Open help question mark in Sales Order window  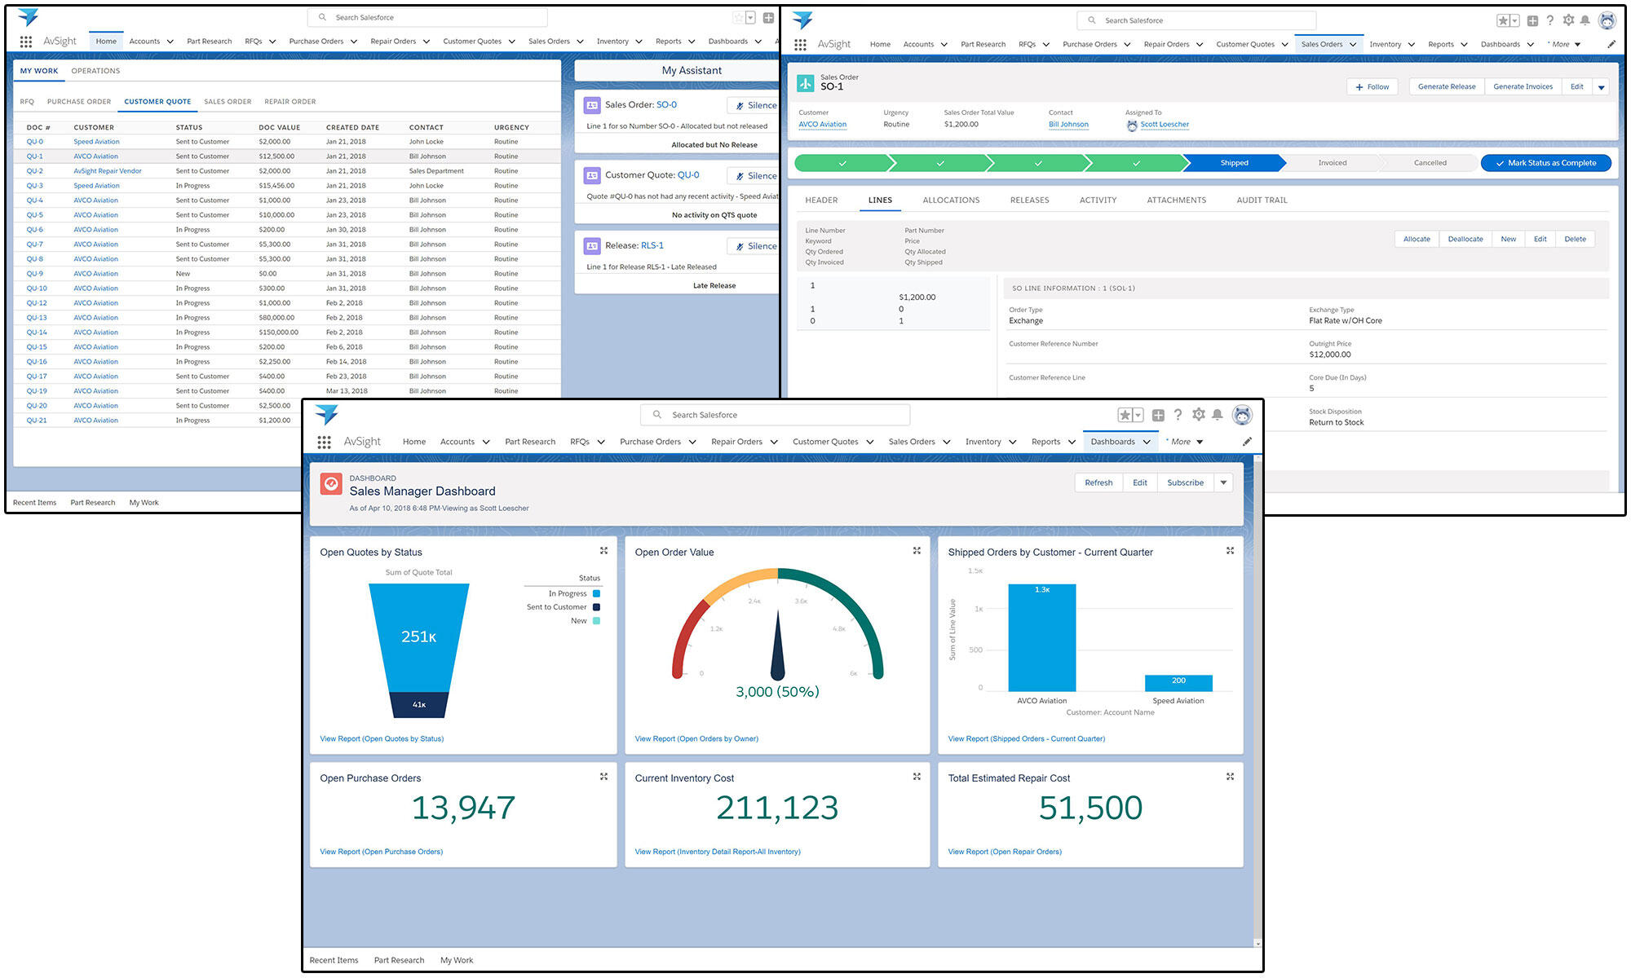[1550, 20]
